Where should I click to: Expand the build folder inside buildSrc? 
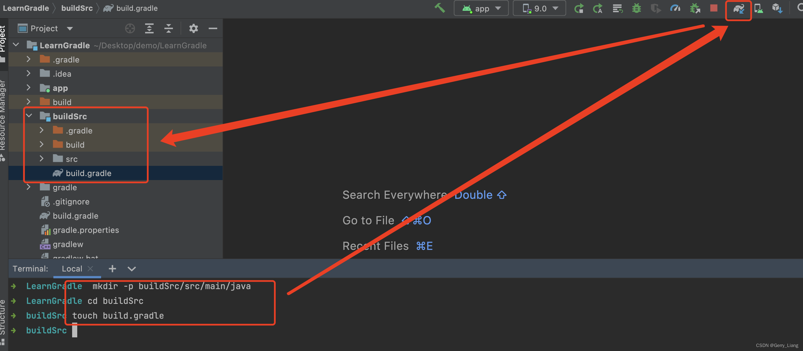click(x=42, y=144)
